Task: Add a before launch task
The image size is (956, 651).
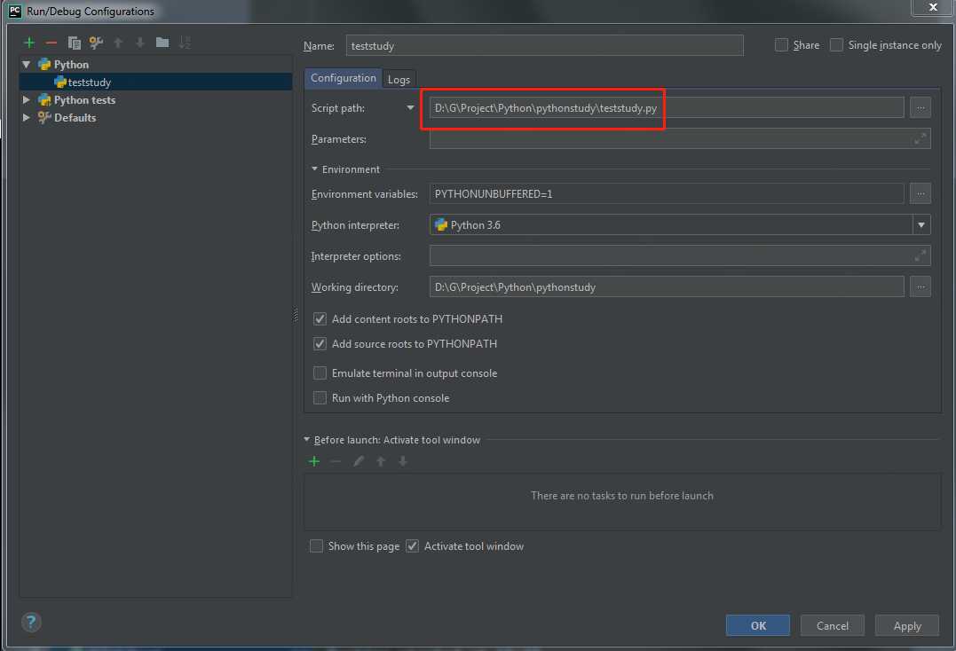Action: (314, 461)
